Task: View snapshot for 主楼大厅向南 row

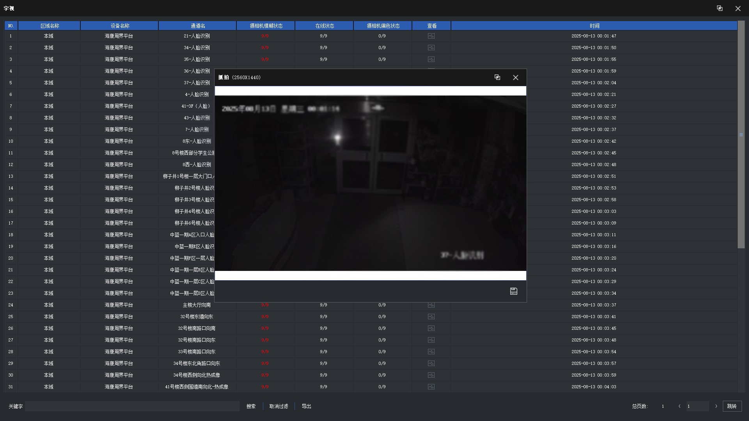Action: [431, 305]
